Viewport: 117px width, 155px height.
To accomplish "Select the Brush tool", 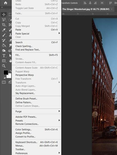I will click(4, 35).
